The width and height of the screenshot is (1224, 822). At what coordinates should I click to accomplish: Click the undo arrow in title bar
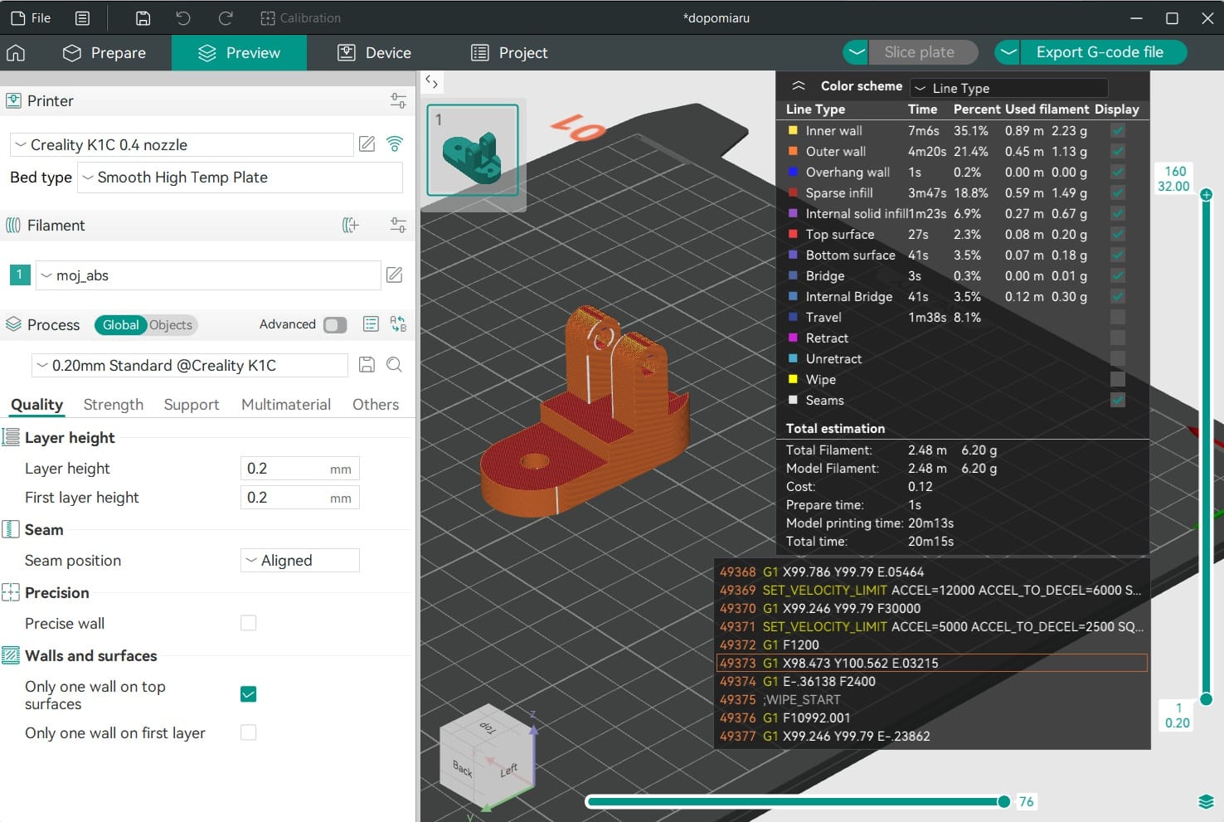(183, 18)
